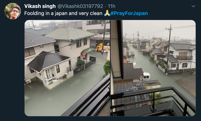
Task: Click the Vikash singh display name
Action: (x=40, y=6)
